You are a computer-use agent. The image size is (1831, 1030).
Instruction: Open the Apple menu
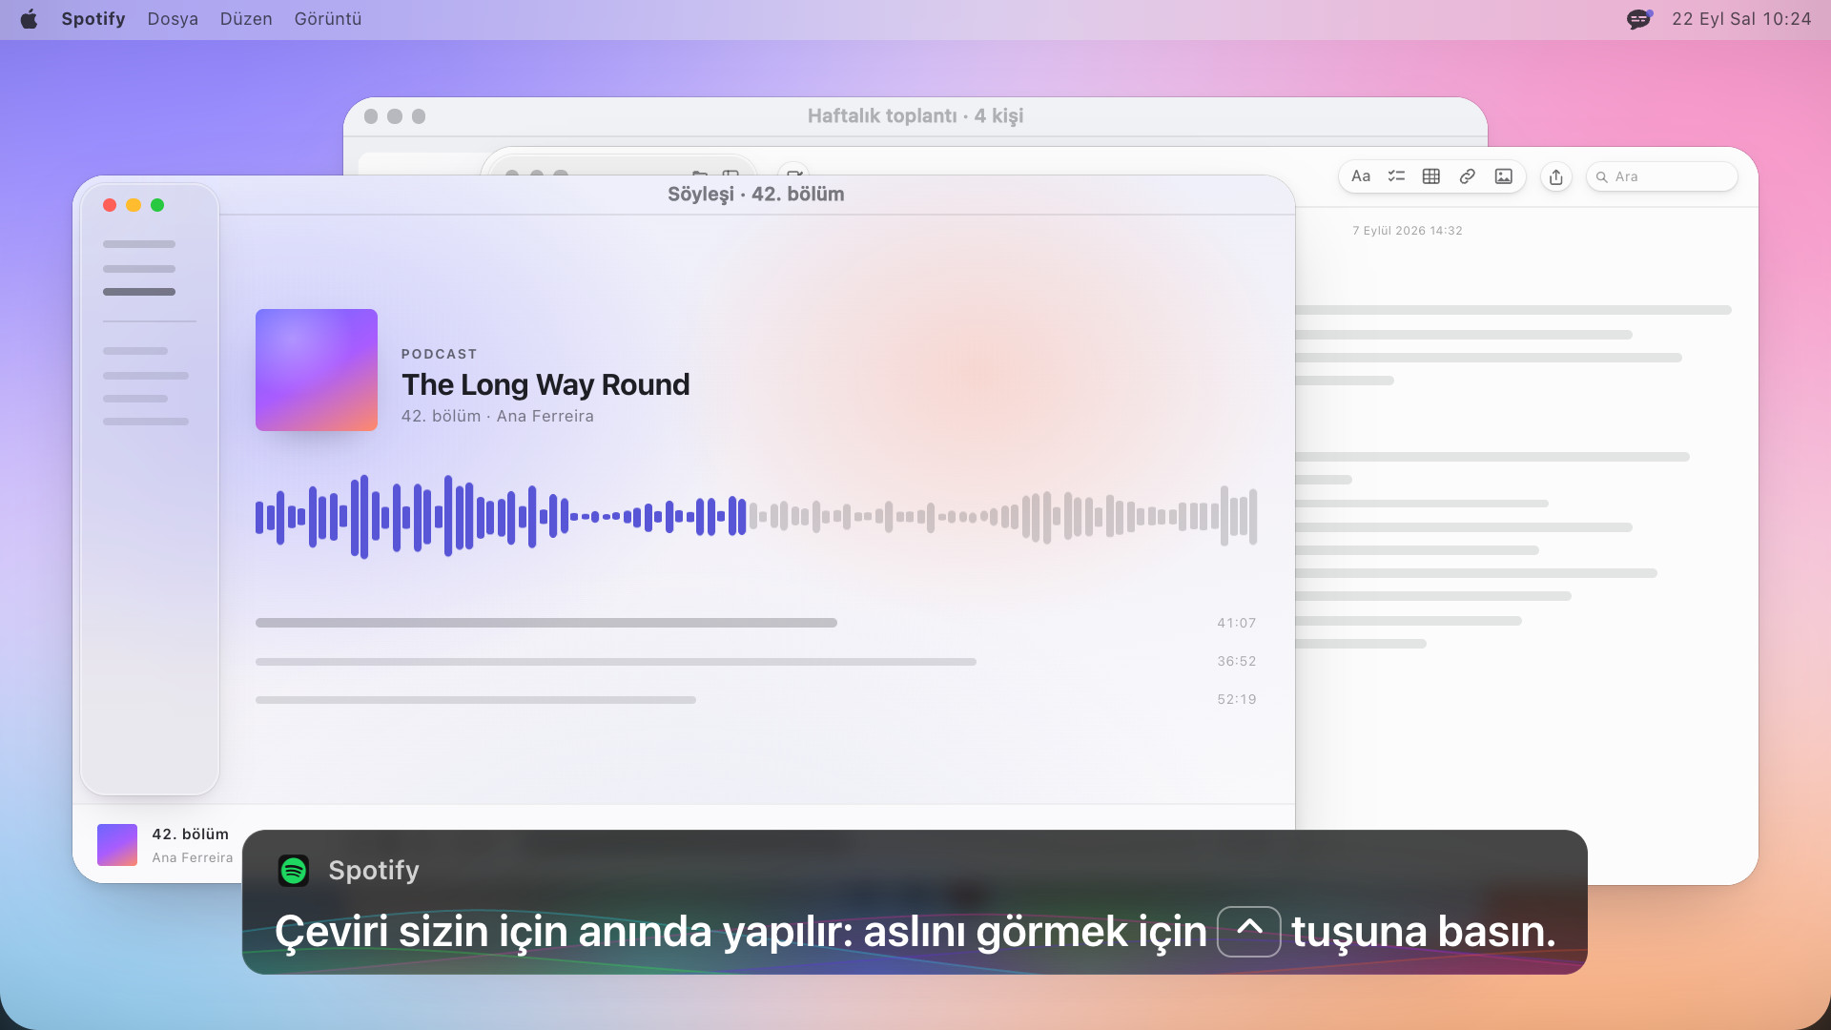point(29,19)
